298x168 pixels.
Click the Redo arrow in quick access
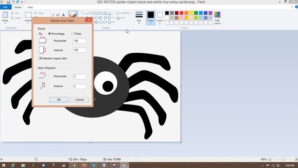pyautogui.click(x=18, y=2)
